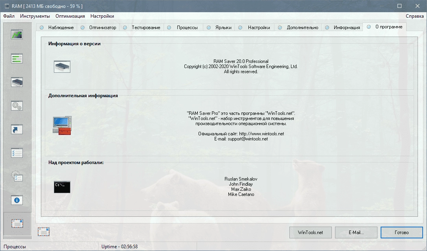
Task: Open the checklist settings sidebar icon
Action: pyautogui.click(x=17, y=153)
